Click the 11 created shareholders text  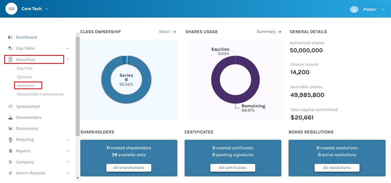coord(129,148)
